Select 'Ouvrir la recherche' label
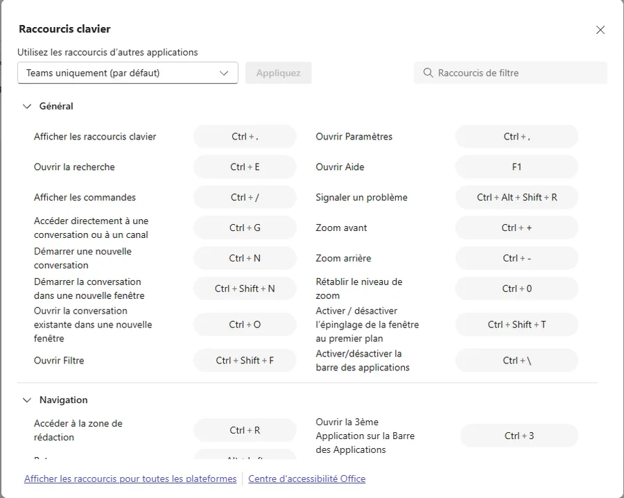 (74, 166)
